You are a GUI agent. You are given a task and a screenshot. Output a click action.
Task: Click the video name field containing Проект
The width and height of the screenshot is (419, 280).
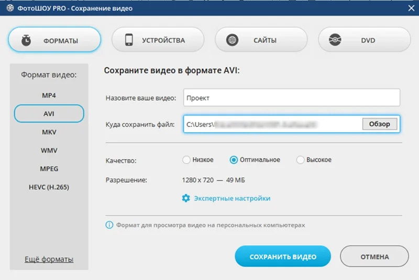(291, 98)
